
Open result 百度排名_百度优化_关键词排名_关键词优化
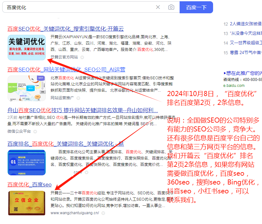(66, 144)
